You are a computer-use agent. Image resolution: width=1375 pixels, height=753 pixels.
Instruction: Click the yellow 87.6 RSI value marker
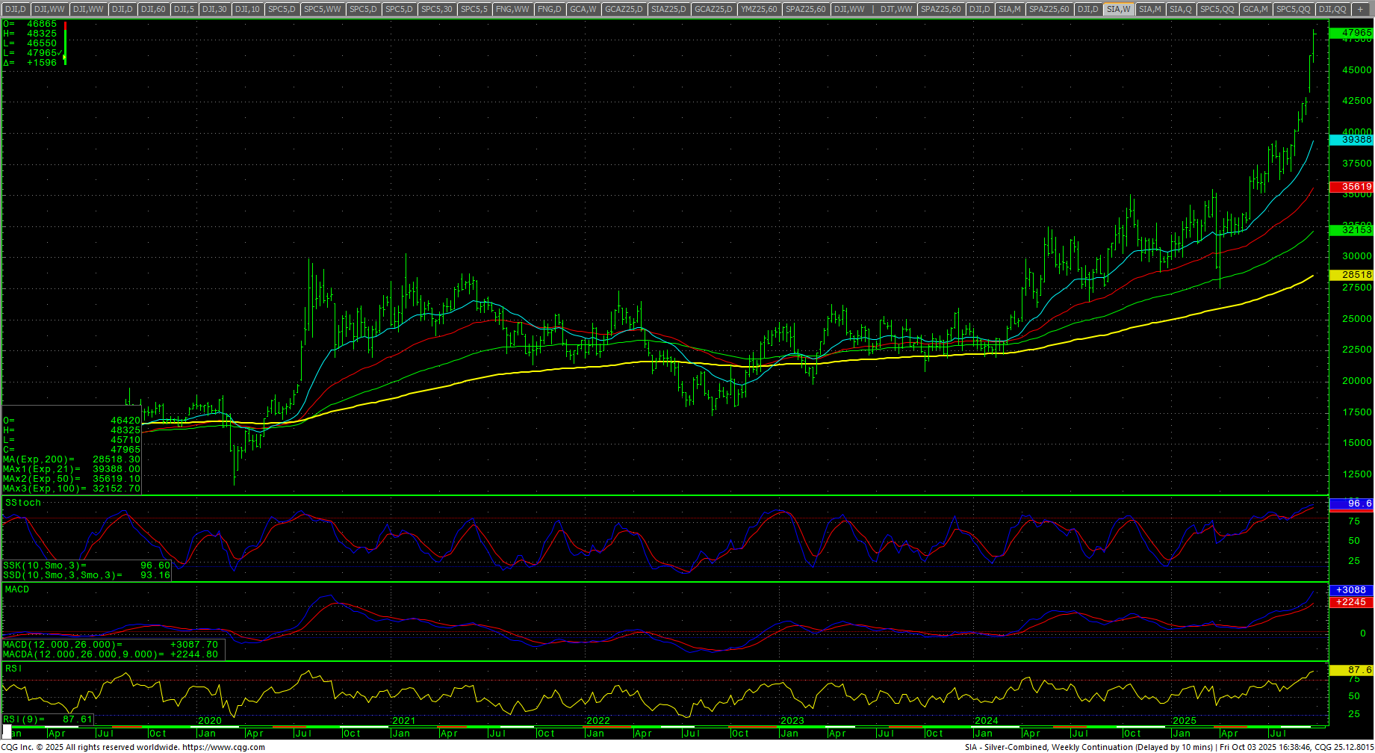point(1351,670)
